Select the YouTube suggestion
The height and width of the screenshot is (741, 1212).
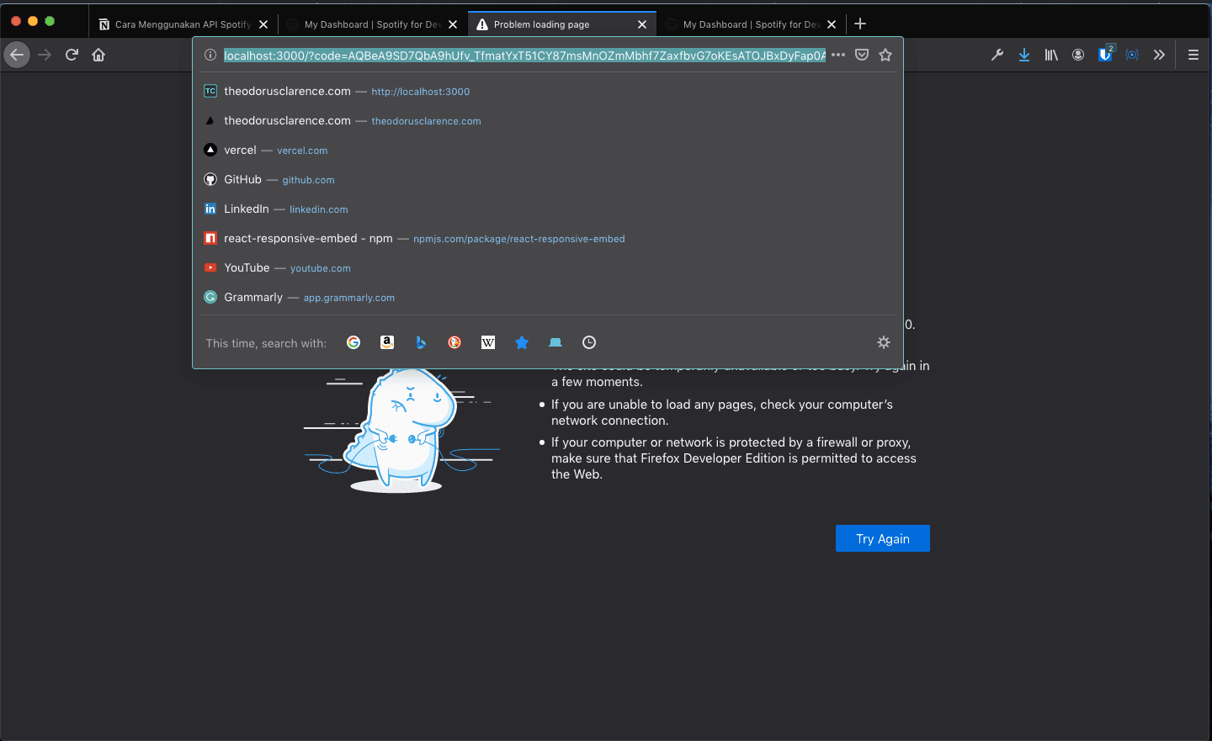tap(548, 267)
